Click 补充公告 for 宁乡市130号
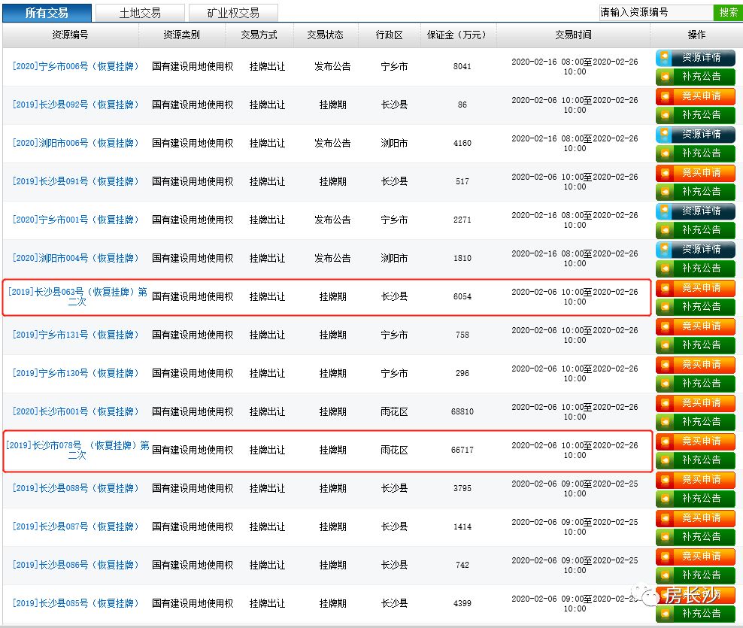Image resolution: width=743 pixels, height=628 pixels. click(x=696, y=384)
